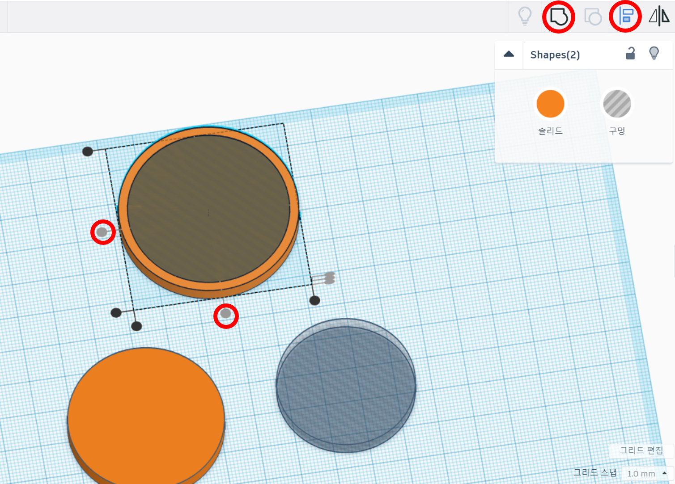Click the 그리드 스냅 label
The width and height of the screenshot is (675, 484).
click(595, 472)
